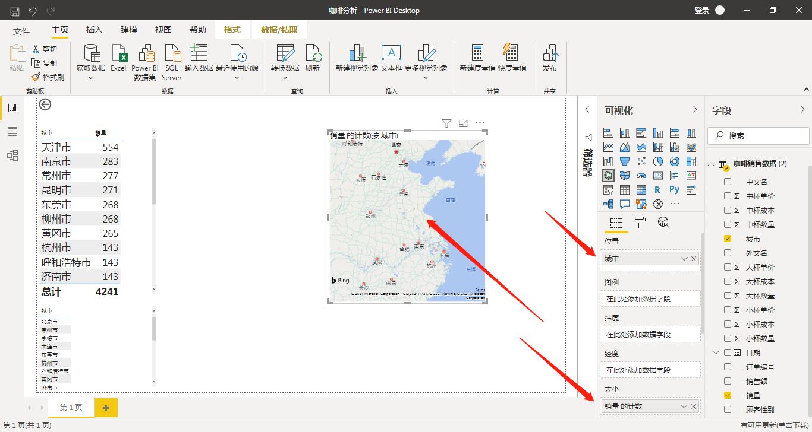Open 转换数据 dropdown arrow
This screenshot has height=432, width=812.
coord(285,78)
